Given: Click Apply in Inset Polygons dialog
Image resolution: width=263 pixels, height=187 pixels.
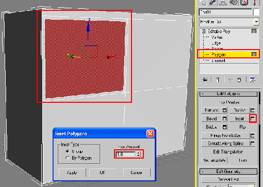Looking at the screenshot, I should pyautogui.click(x=72, y=173).
